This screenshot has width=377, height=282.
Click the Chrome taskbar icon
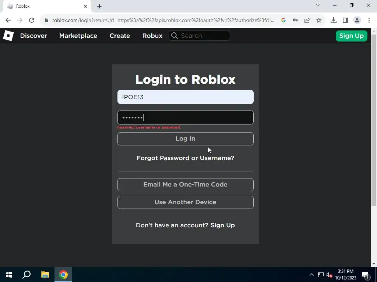tap(63, 275)
